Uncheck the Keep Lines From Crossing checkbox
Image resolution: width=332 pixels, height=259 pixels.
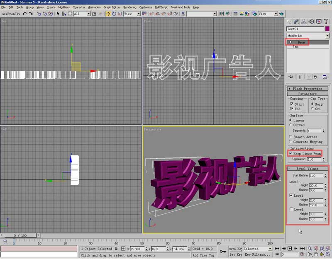(x=291, y=154)
